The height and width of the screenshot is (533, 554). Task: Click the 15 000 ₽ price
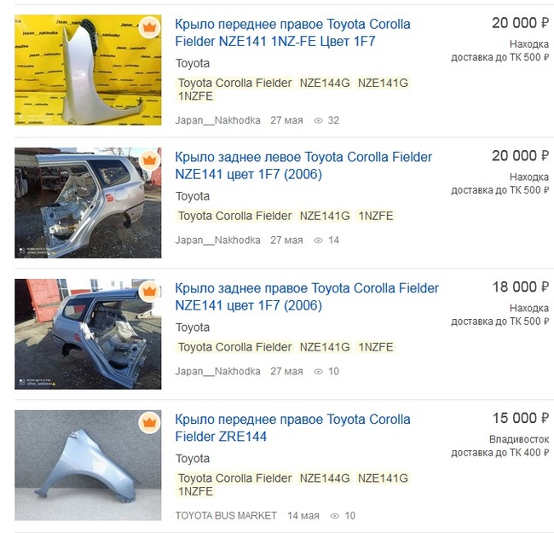pyautogui.click(x=521, y=418)
